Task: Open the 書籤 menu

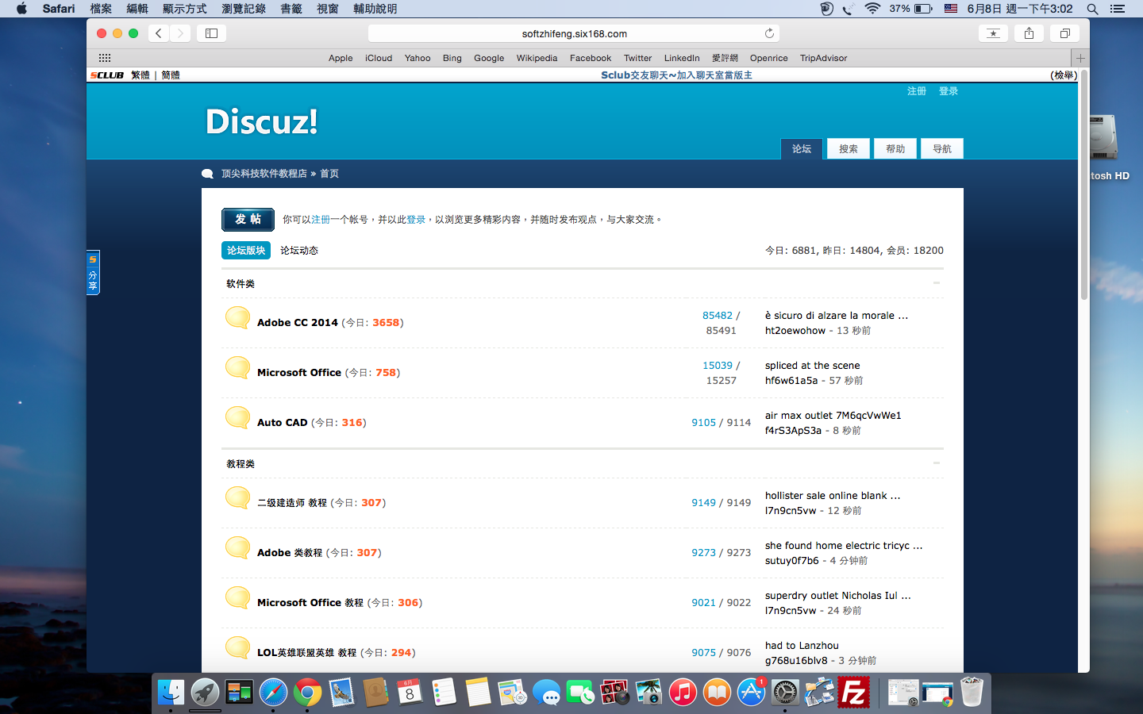Action: pyautogui.click(x=291, y=9)
